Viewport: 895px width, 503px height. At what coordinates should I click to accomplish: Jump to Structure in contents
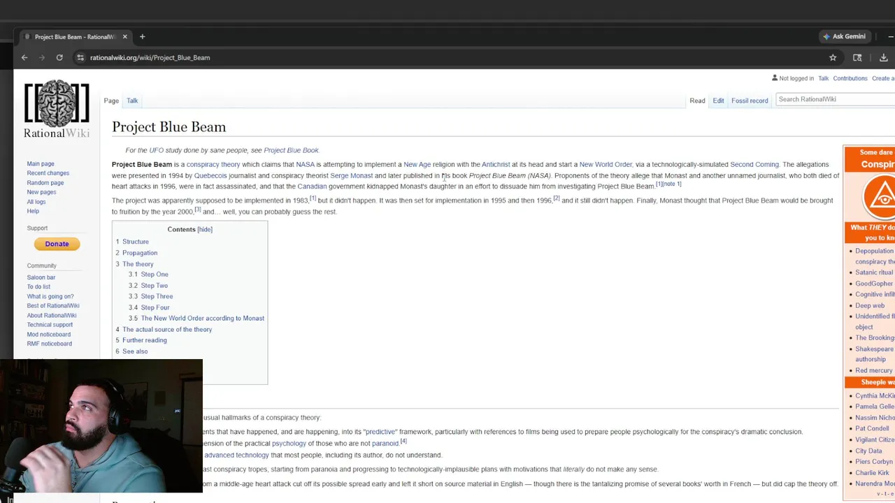135,242
